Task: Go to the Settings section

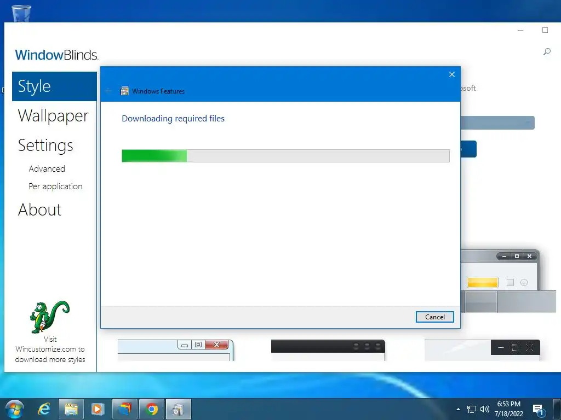Action: pyautogui.click(x=45, y=145)
